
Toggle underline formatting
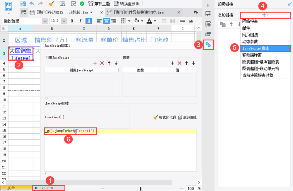point(89,21)
